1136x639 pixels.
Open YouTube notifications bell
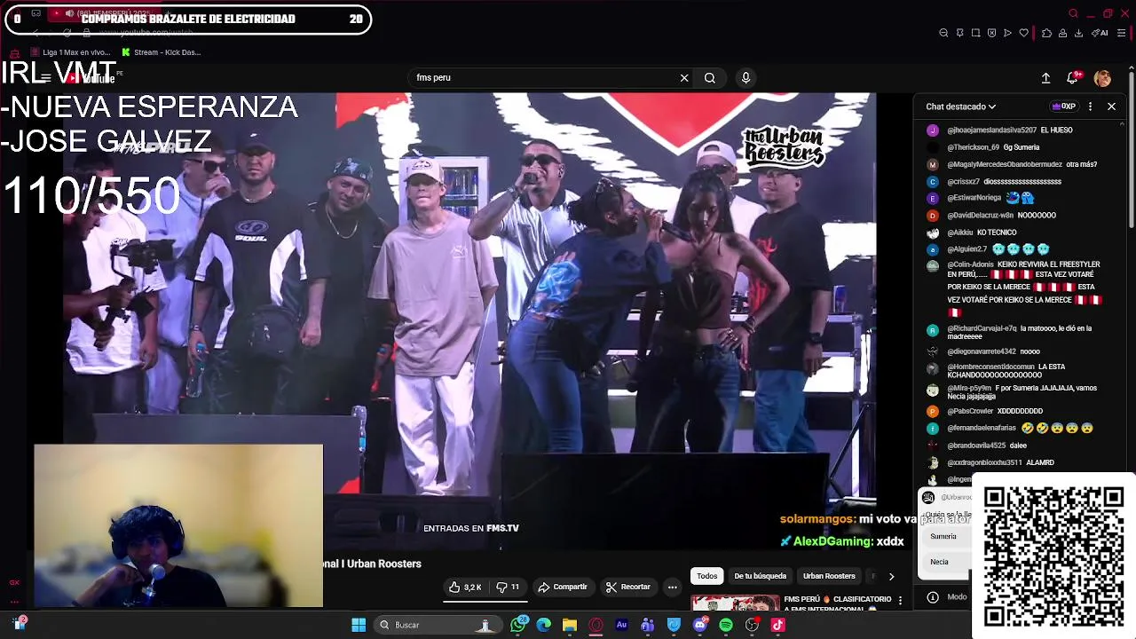(1074, 78)
